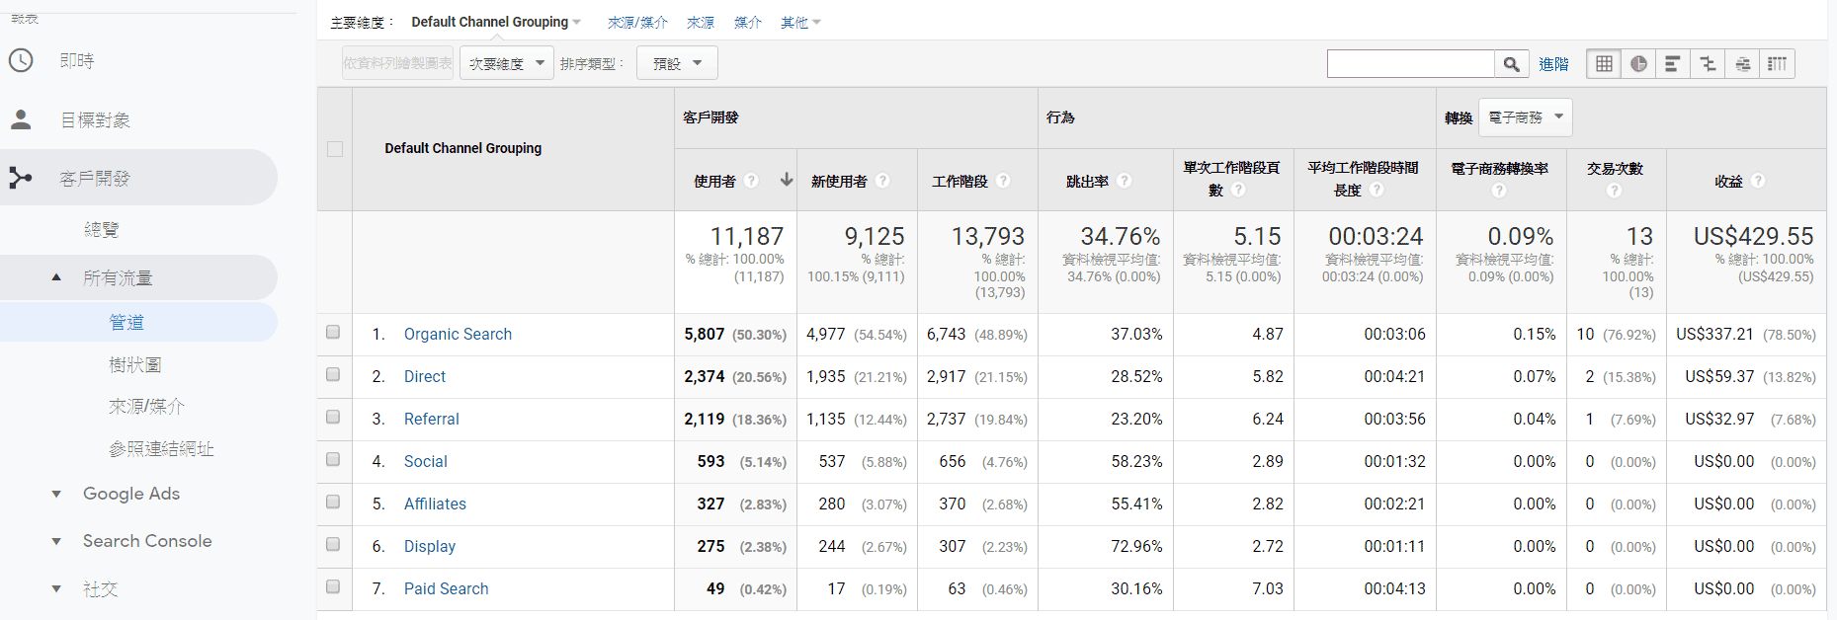Screen dimensions: 1837x620
Task: Open the 電子商務 conversion dropdown
Action: tap(1525, 117)
